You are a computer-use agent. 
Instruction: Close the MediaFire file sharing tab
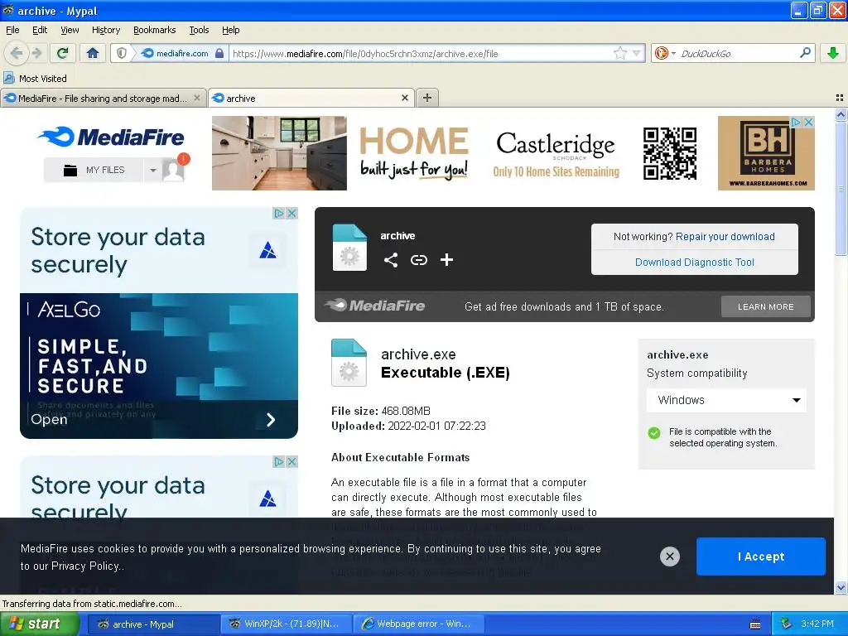(197, 98)
